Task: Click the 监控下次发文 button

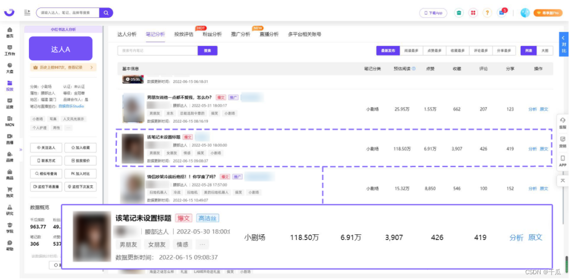Action: (81, 187)
